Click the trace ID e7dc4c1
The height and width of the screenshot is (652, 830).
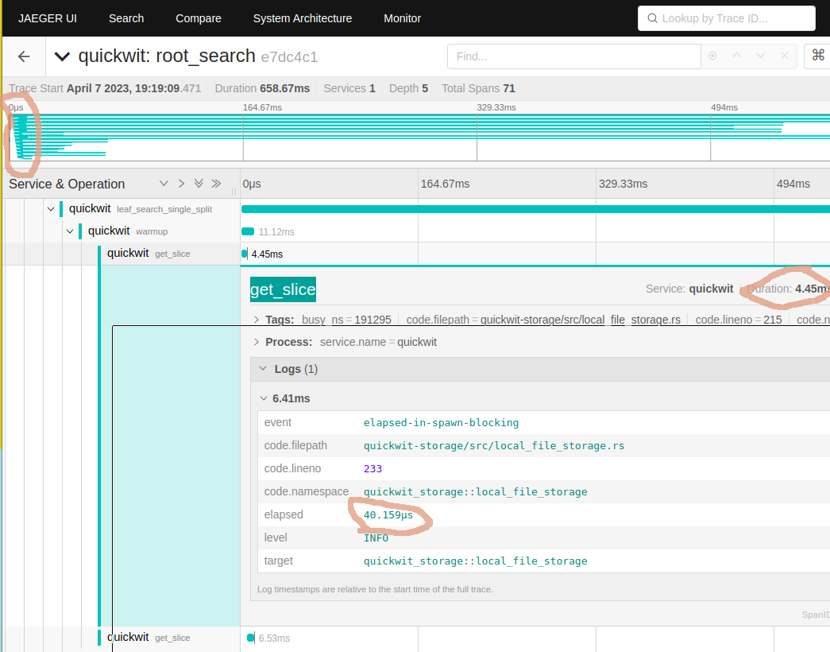tap(289, 56)
